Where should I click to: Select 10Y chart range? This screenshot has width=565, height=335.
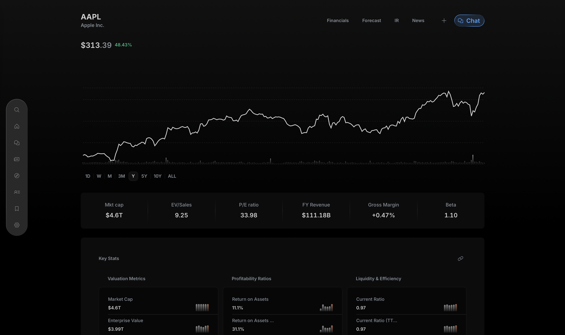[x=158, y=176]
